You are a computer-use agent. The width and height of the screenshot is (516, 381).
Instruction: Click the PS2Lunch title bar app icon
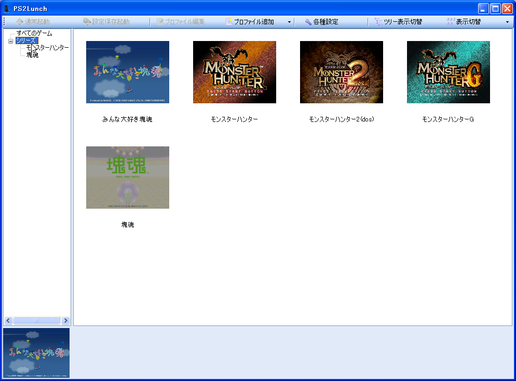pos(7,8)
